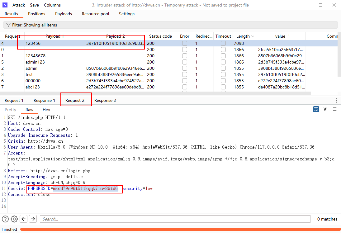The width and height of the screenshot is (341, 233).
Task: Click the Search input field
Action: pyautogui.click(x=175, y=219)
